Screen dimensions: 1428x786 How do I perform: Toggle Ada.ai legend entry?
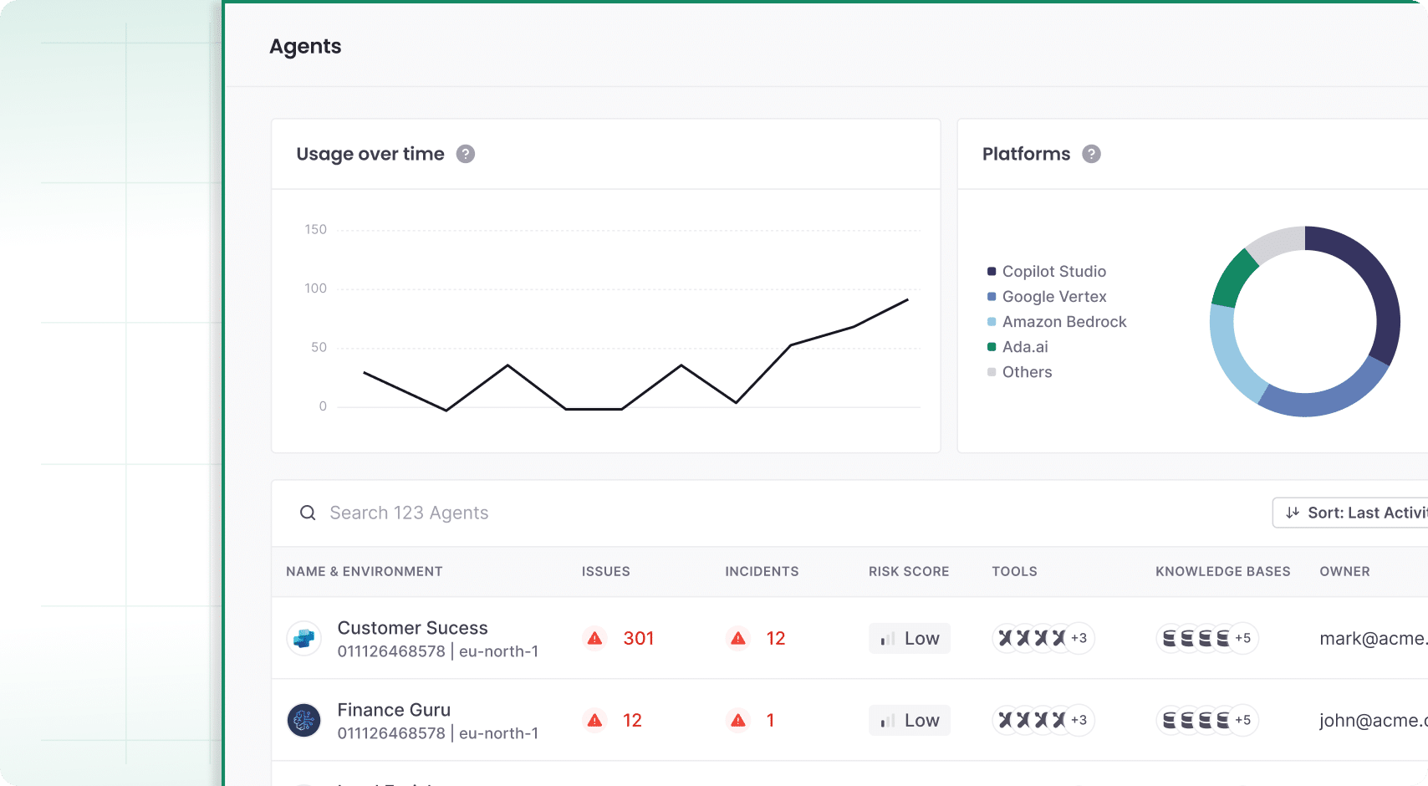(x=1025, y=347)
